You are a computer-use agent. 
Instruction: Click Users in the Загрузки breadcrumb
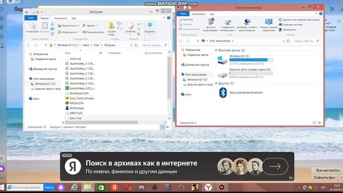point(86,45)
